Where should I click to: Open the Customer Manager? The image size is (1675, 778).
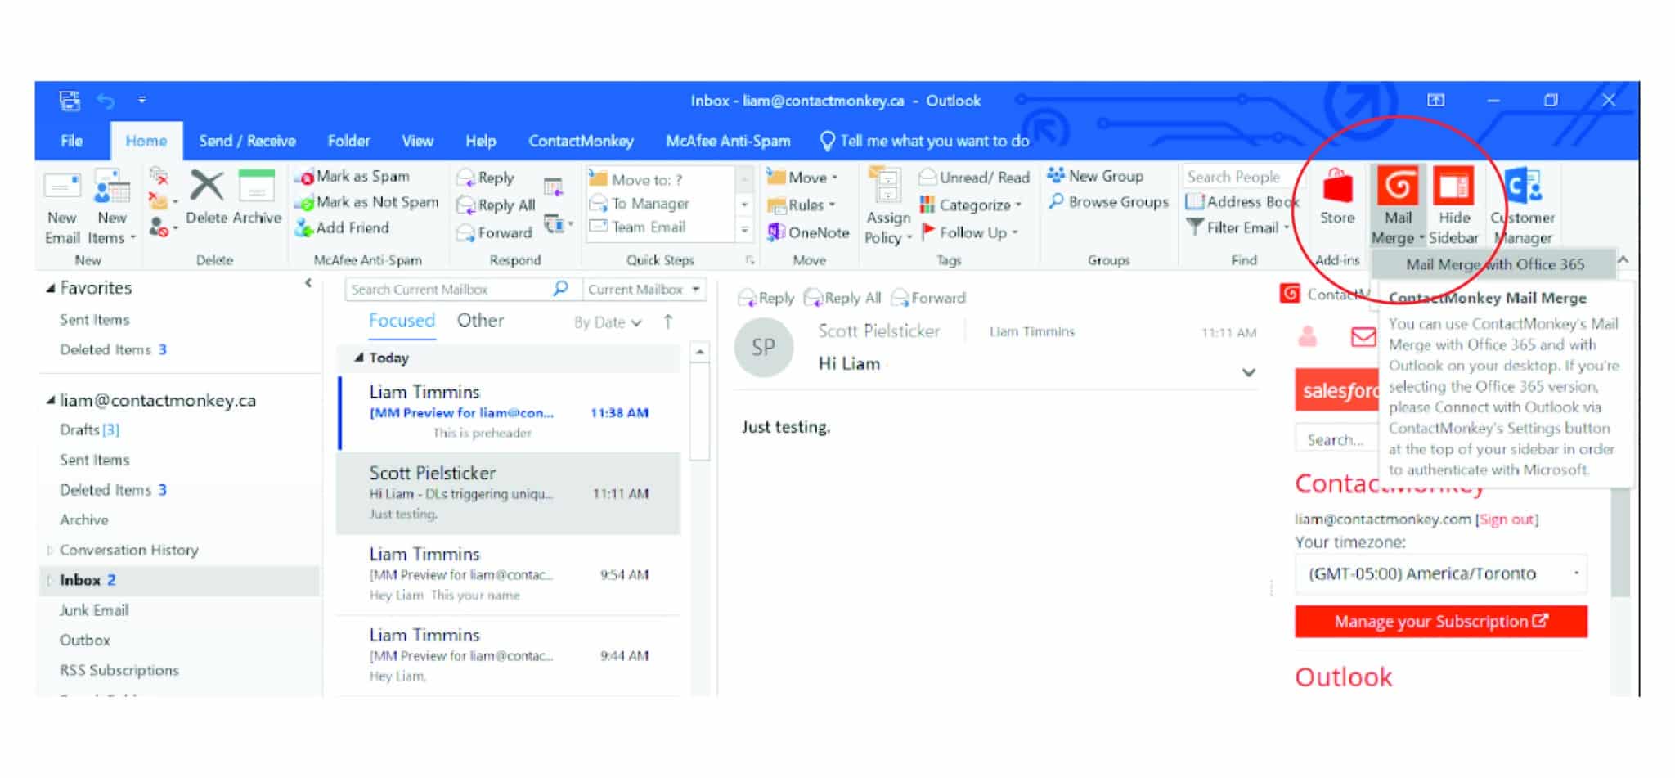(x=1523, y=205)
